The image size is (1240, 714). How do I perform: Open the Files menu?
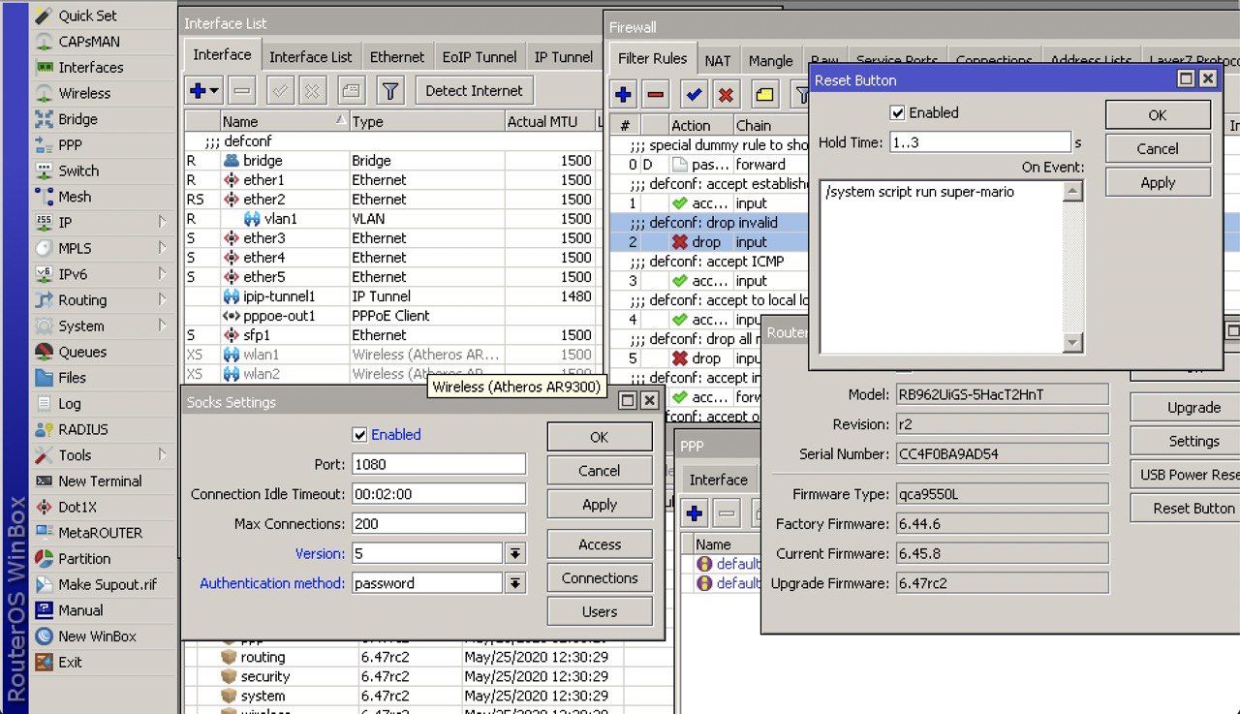point(72,378)
